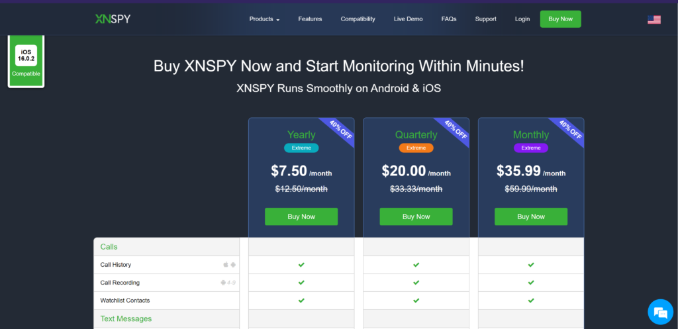Open the live chat bubble icon
Image resolution: width=678 pixels, height=329 pixels.
(660, 312)
